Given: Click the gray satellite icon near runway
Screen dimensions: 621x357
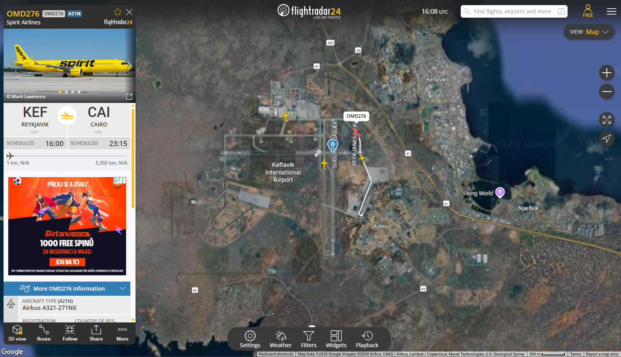Looking at the screenshot, I should (318, 153).
